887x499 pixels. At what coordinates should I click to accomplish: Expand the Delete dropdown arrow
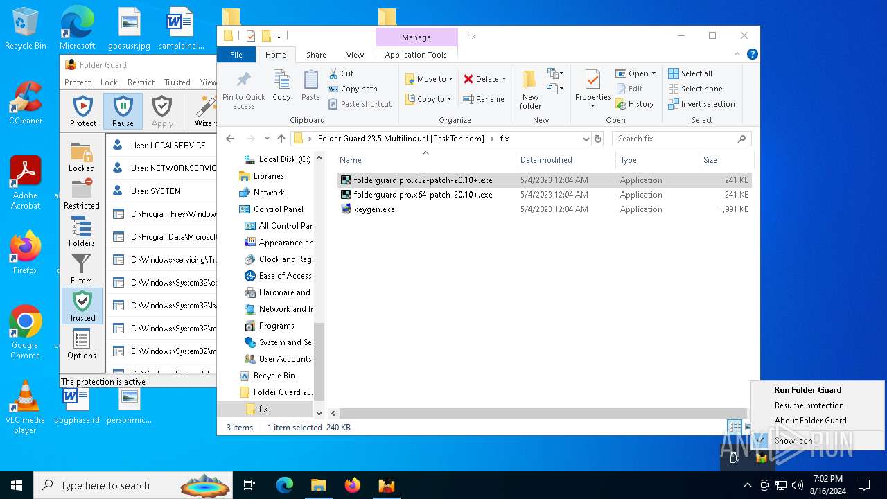pos(504,79)
